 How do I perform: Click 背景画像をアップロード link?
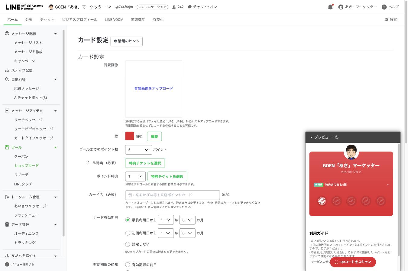(x=154, y=89)
